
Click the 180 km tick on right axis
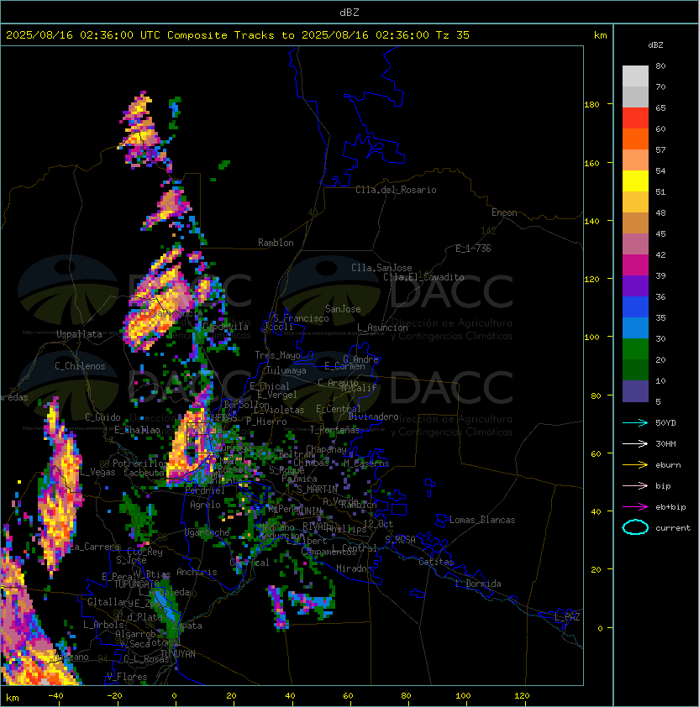(x=591, y=105)
